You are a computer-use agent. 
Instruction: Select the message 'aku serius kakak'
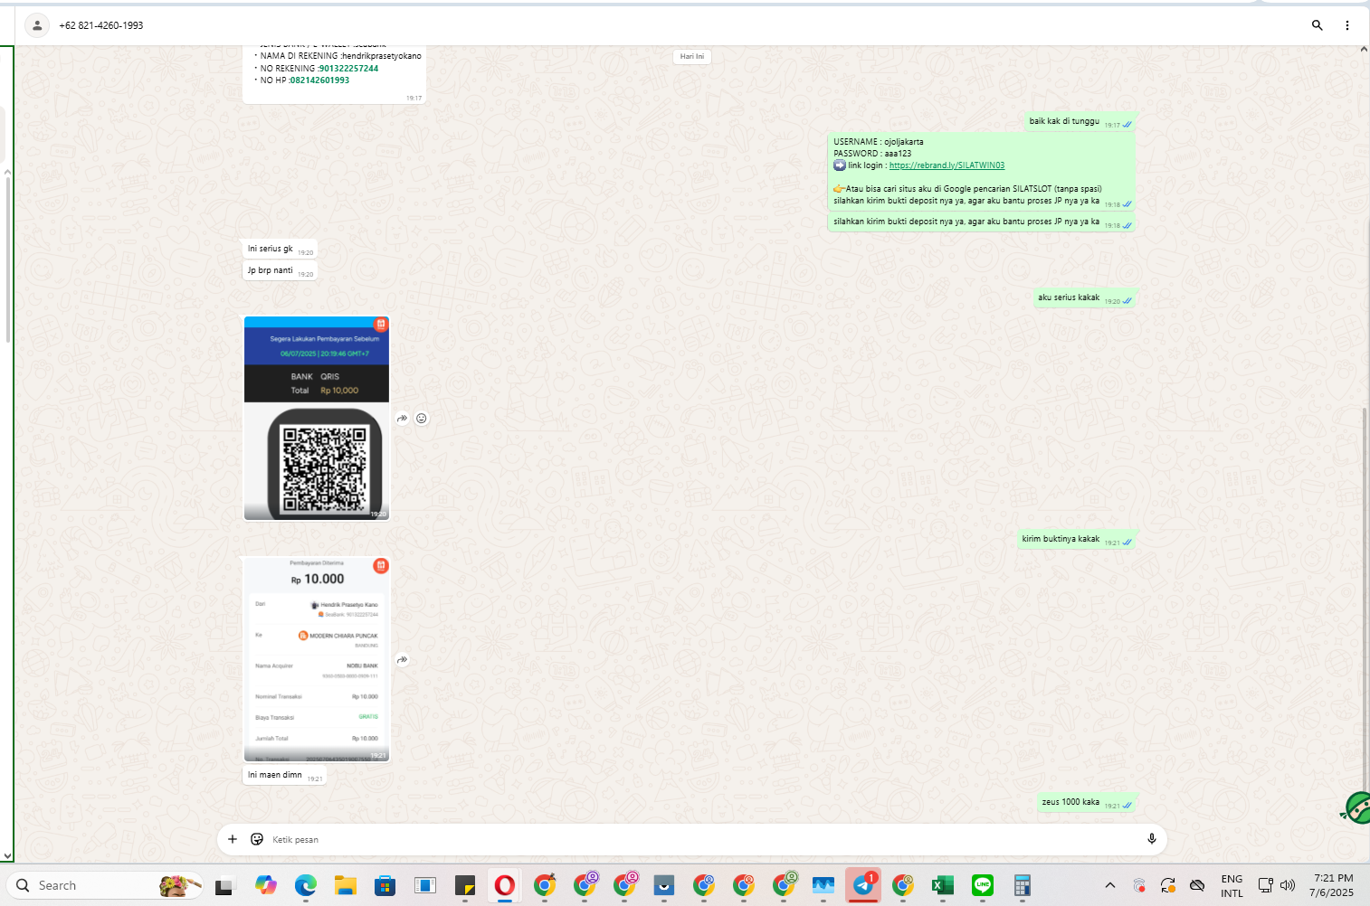point(1085,297)
